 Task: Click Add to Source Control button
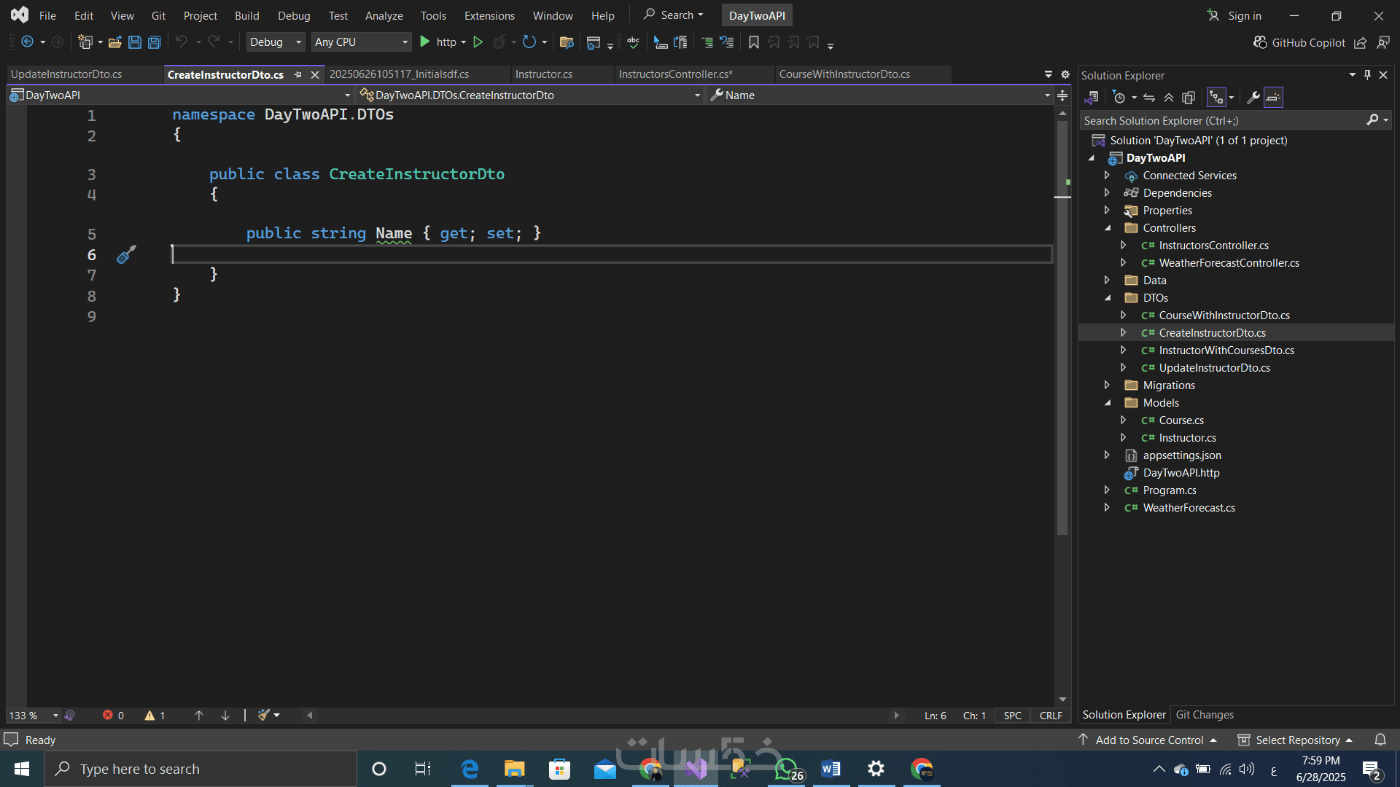[x=1148, y=740]
